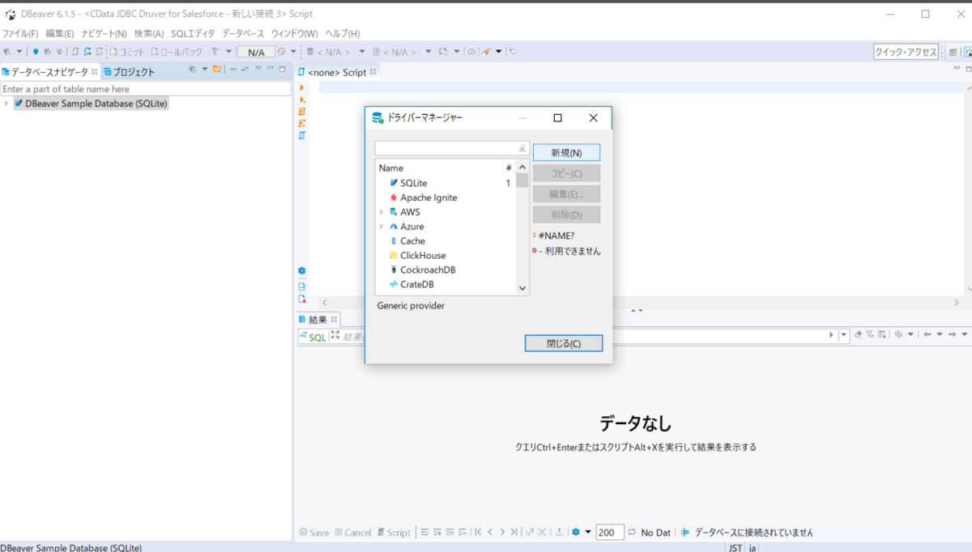Viewport: 972px width, 552px height.
Task: Expand the Azure driver group
Action: [381, 227]
